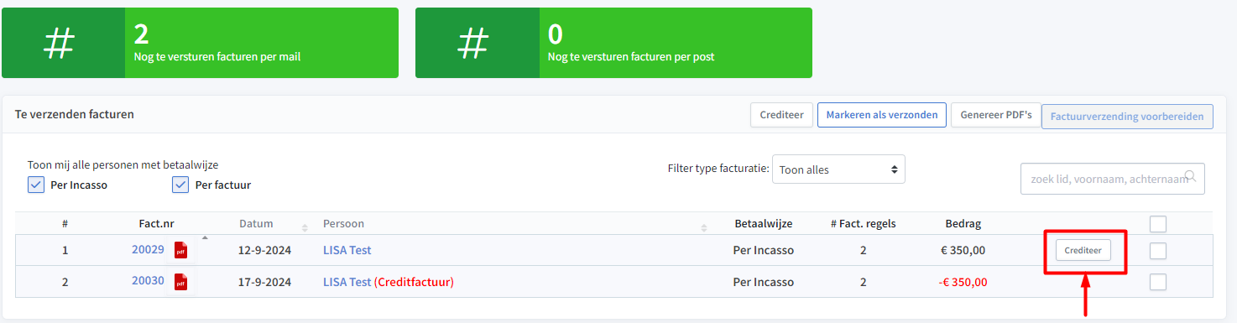Tick the select-all checkbox in header
Screen dimensions: 1237x323
tap(1158, 224)
